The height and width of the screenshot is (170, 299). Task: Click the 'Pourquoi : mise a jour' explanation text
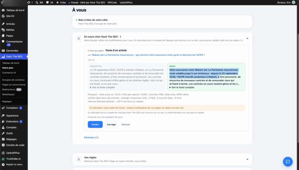(138, 98)
